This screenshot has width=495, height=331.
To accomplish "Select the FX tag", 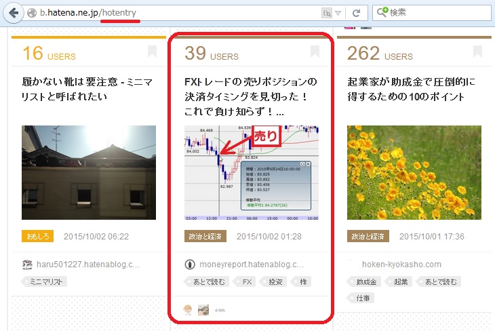I will point(245,281).
